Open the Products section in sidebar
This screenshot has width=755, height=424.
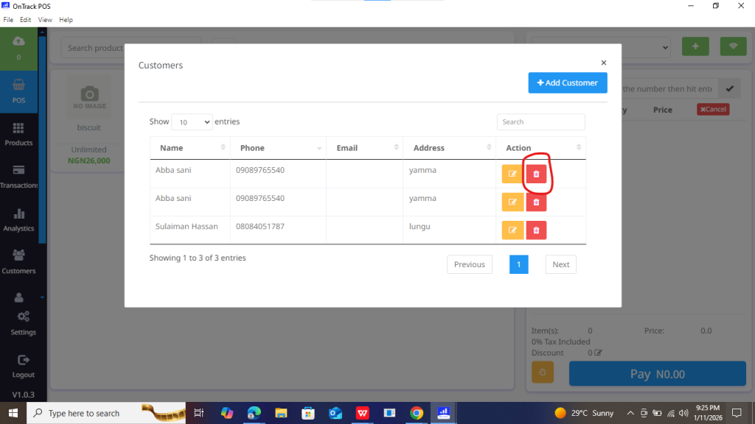(x=18, y=133)
